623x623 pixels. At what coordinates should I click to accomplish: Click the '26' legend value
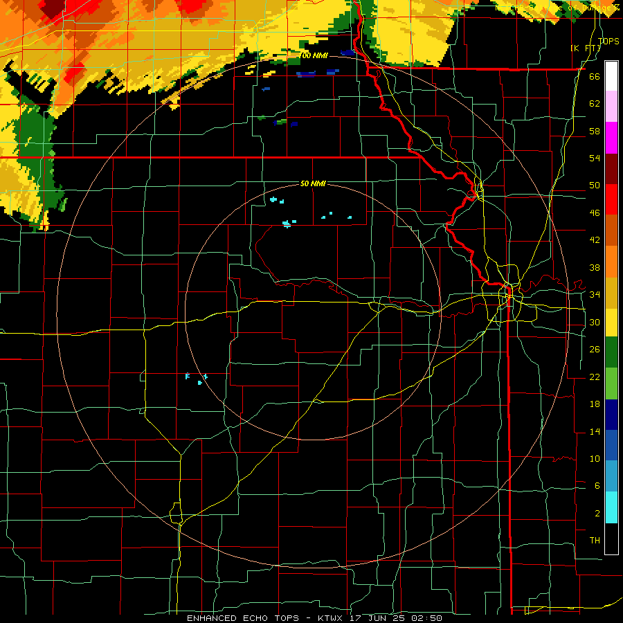pos(595,350)
